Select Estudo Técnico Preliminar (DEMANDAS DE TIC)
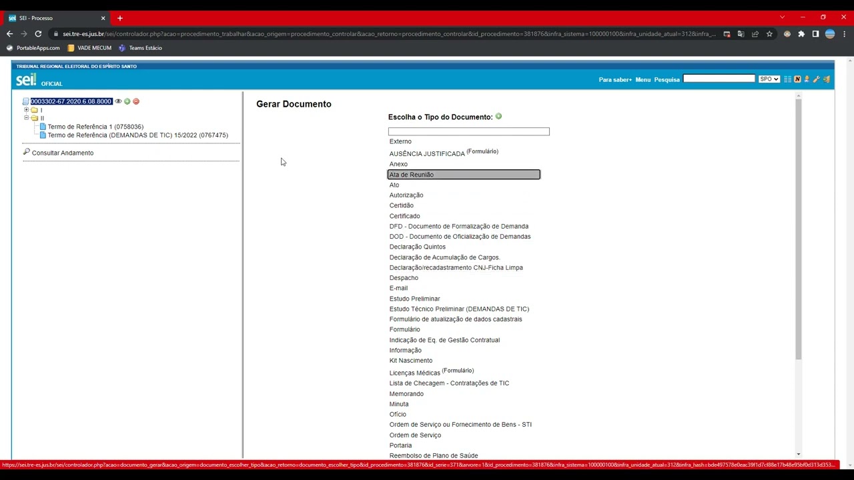 (x=459, y=309)
